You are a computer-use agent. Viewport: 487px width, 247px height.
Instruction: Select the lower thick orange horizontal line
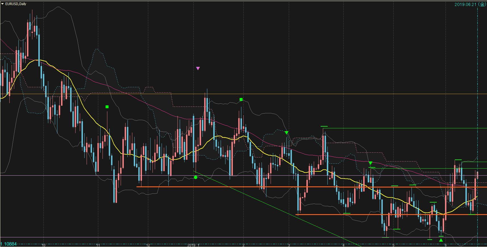click(x=391, y=215)
